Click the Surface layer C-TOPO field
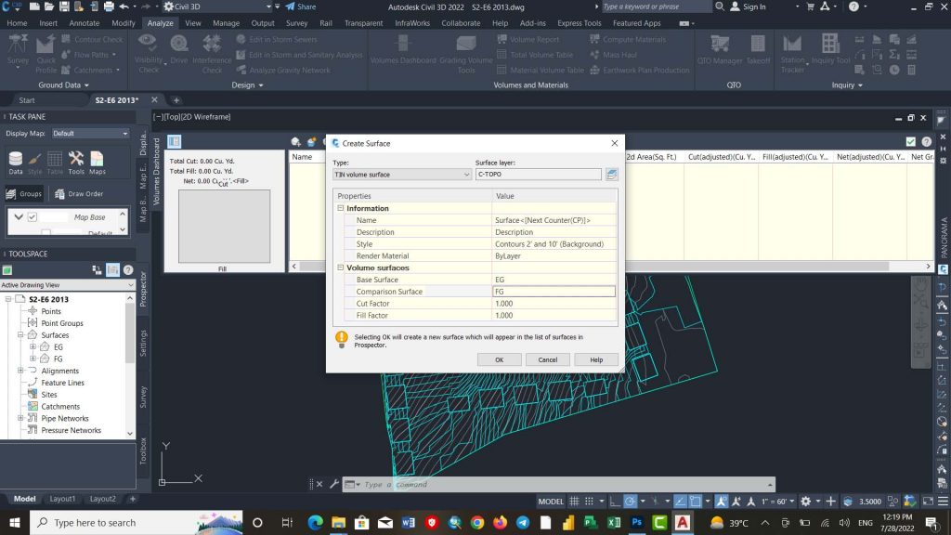This screenshot has width=951, height=535. (x=539, y=175)
